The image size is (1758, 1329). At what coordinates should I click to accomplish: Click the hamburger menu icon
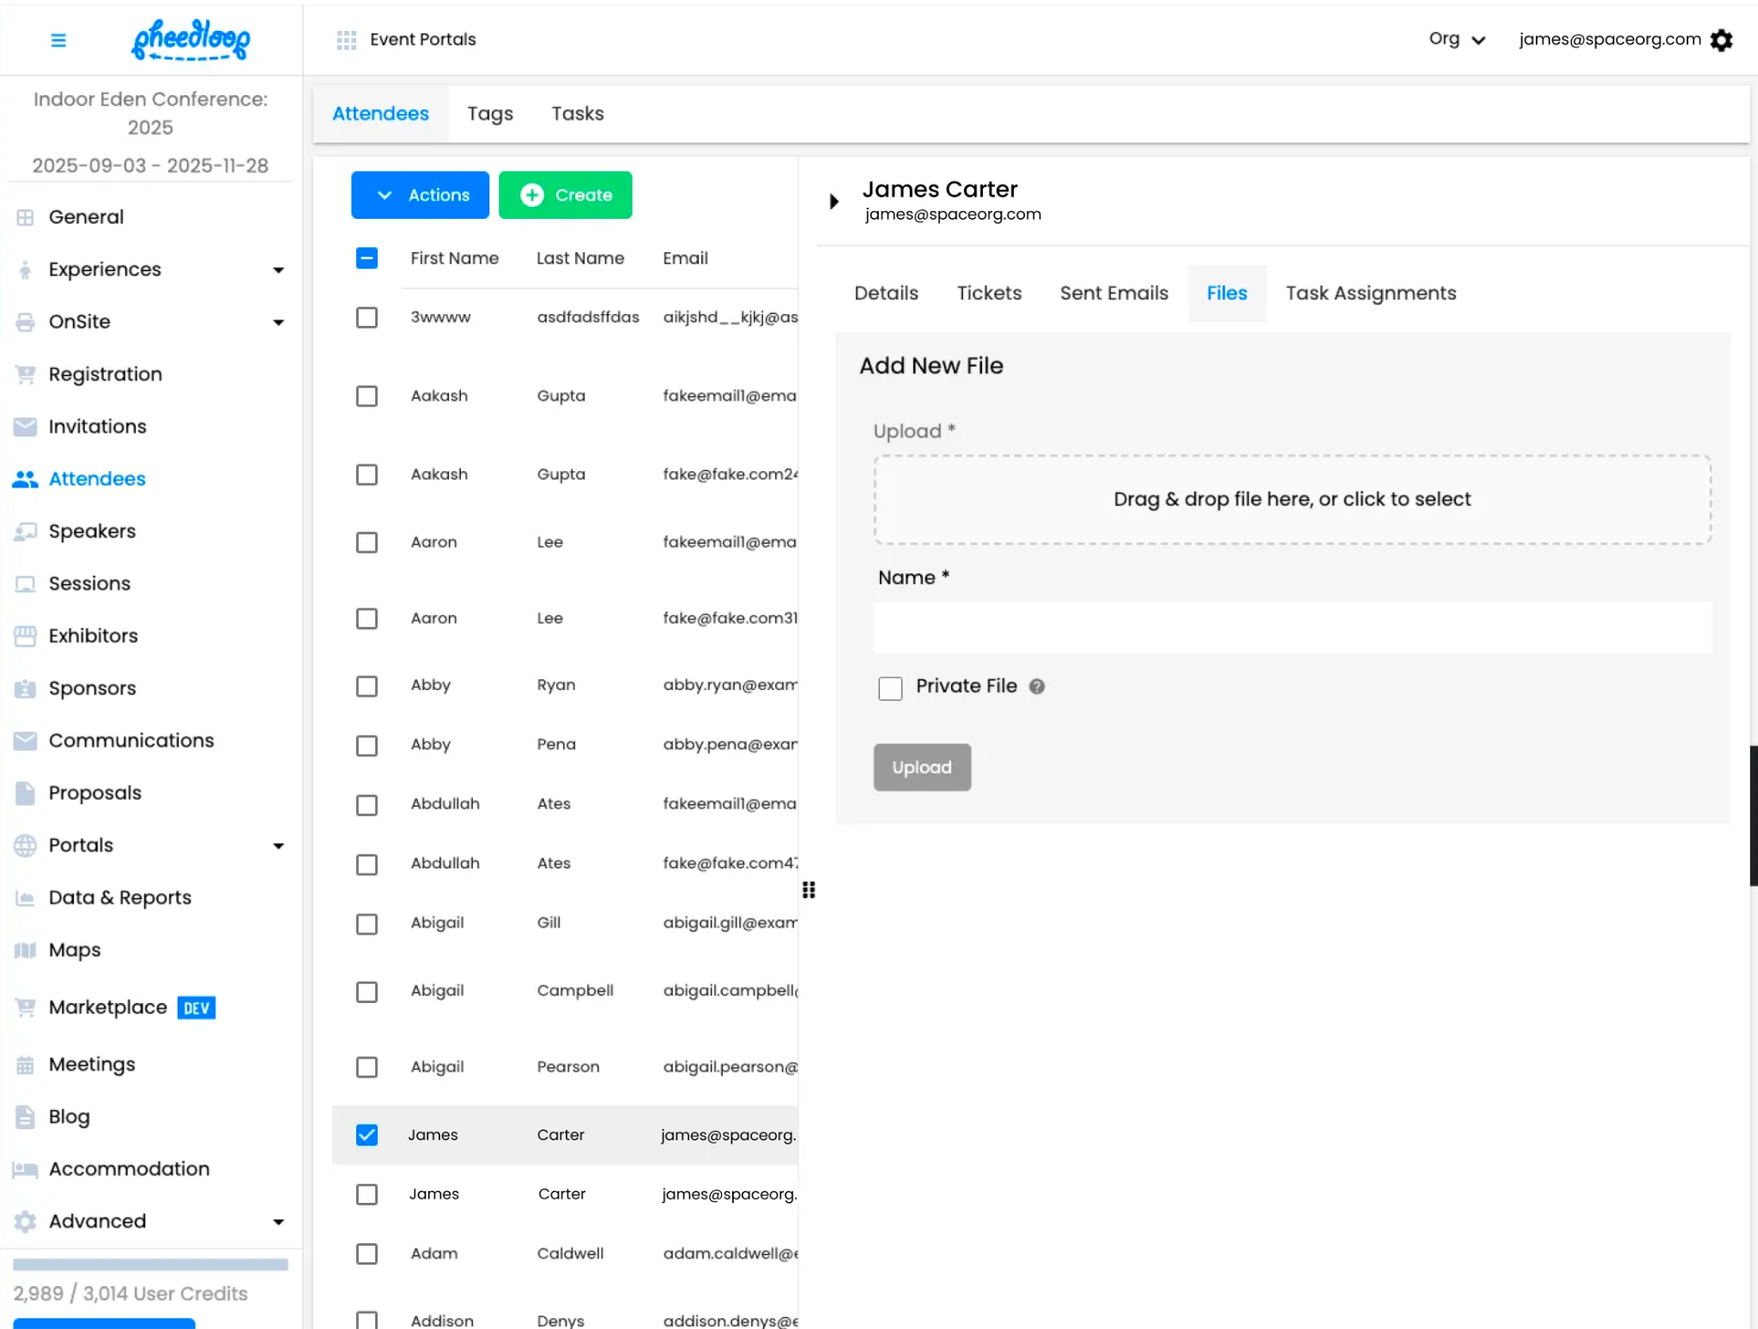pos(58,40)
